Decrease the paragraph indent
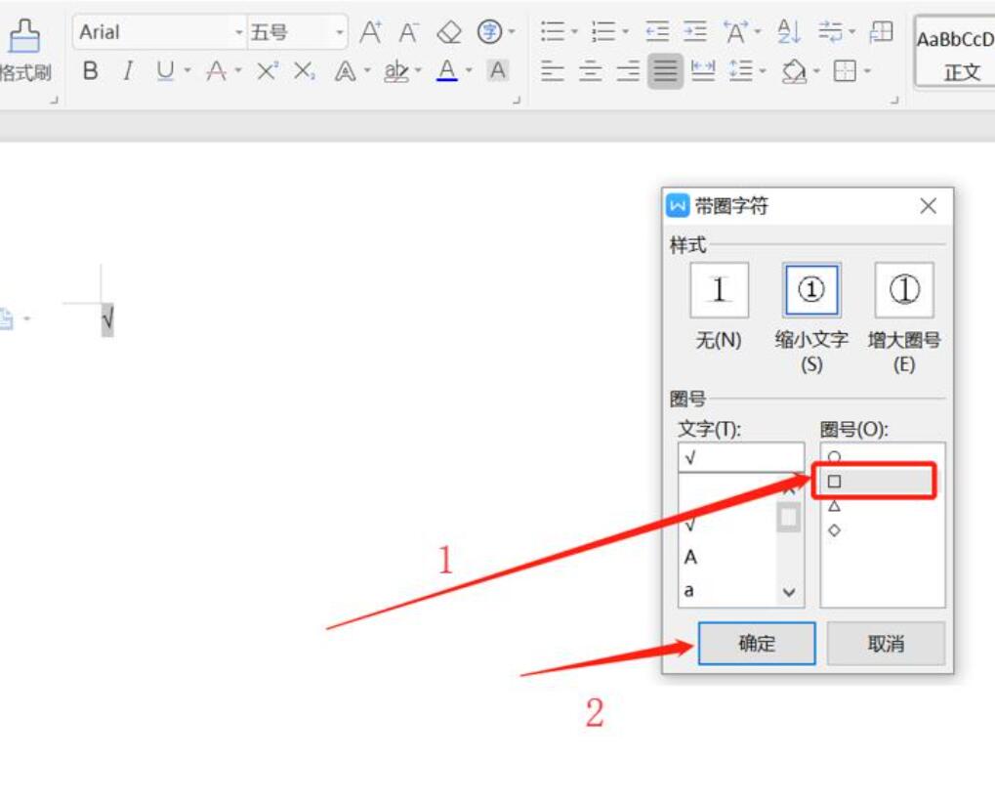995x802 pixels. pos(657,31)
